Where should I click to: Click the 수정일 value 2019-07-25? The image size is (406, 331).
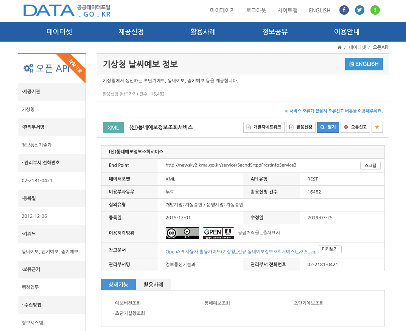[x=320, y=218]
